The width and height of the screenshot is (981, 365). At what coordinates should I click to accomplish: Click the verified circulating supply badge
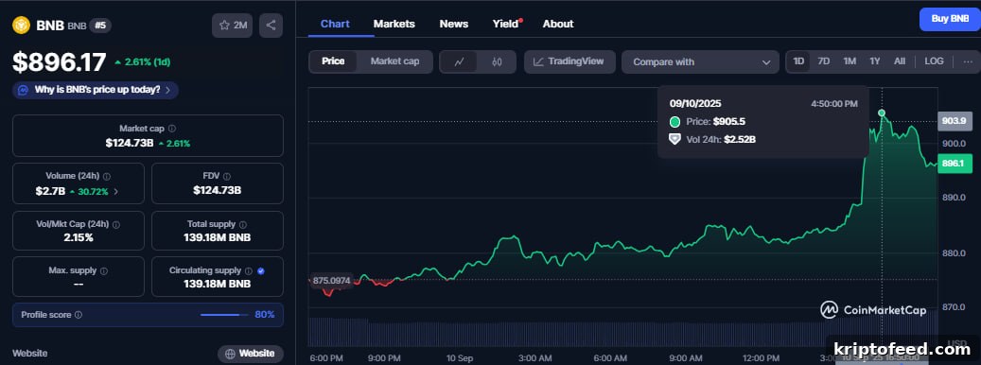point(261,271)
